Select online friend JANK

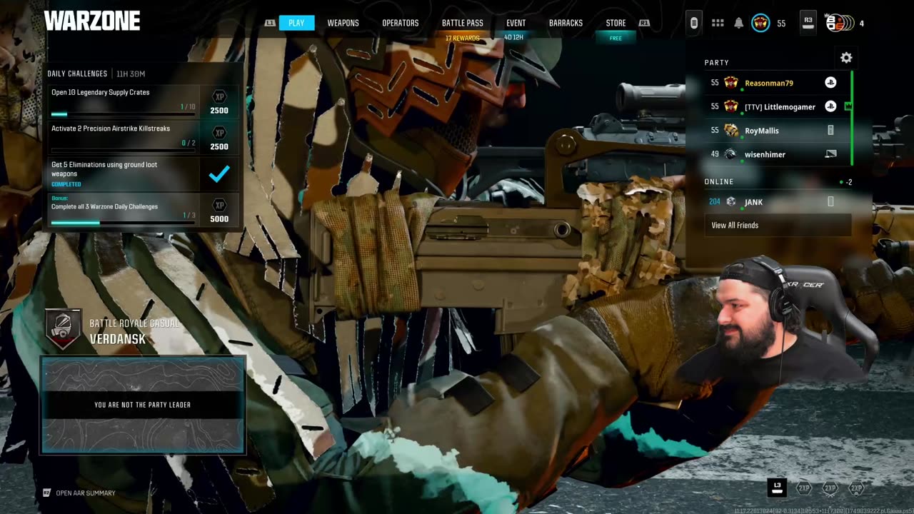(x=778, y=202)
